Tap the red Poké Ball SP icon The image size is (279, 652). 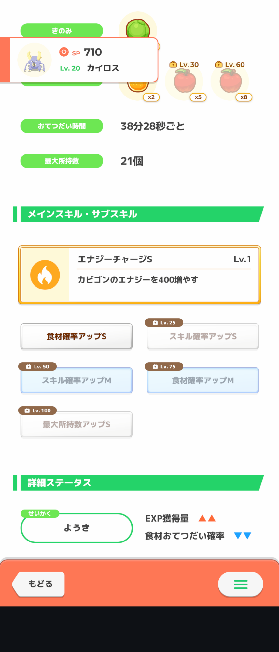click(x=64, y=52)
